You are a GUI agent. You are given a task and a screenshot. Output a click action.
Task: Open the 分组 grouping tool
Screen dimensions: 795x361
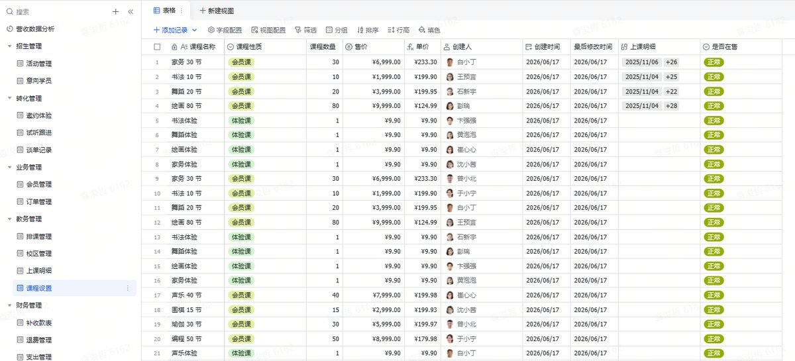(x=337, y=30)
